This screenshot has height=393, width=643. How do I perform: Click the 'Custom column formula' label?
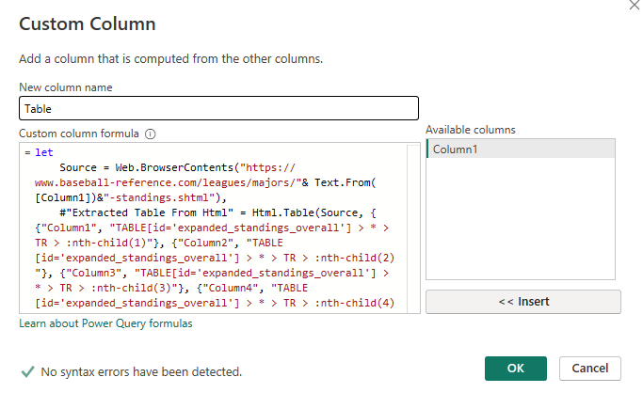pyautogui.click(x=79, y=134)
